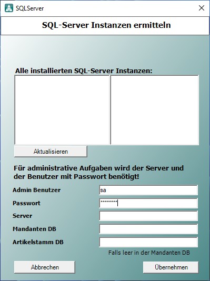Focus the Passwort input field
The height and width of the screenshot is (281, 210).
coord(148,203)
